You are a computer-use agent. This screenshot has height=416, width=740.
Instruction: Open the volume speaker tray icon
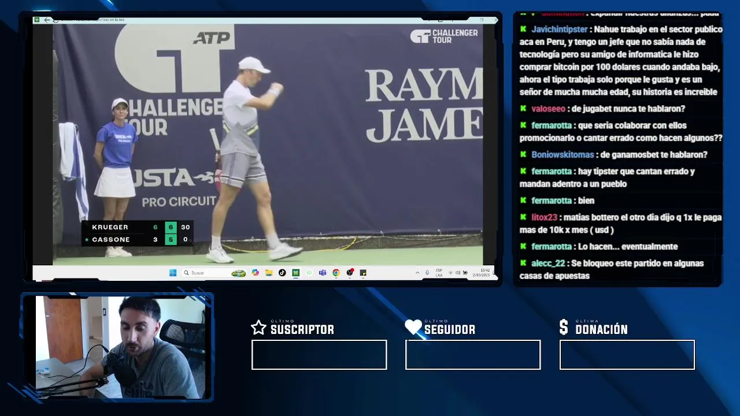pos(457,273)
